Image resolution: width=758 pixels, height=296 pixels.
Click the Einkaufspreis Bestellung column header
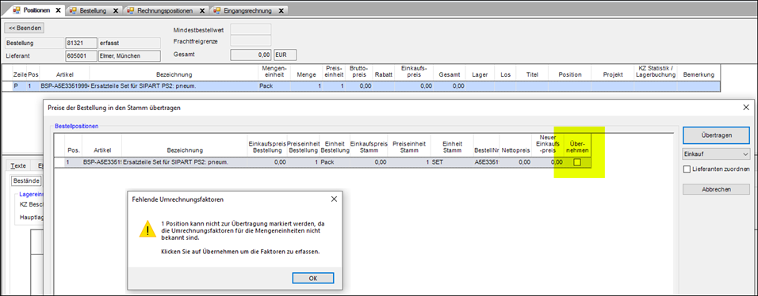pos(267,146)
